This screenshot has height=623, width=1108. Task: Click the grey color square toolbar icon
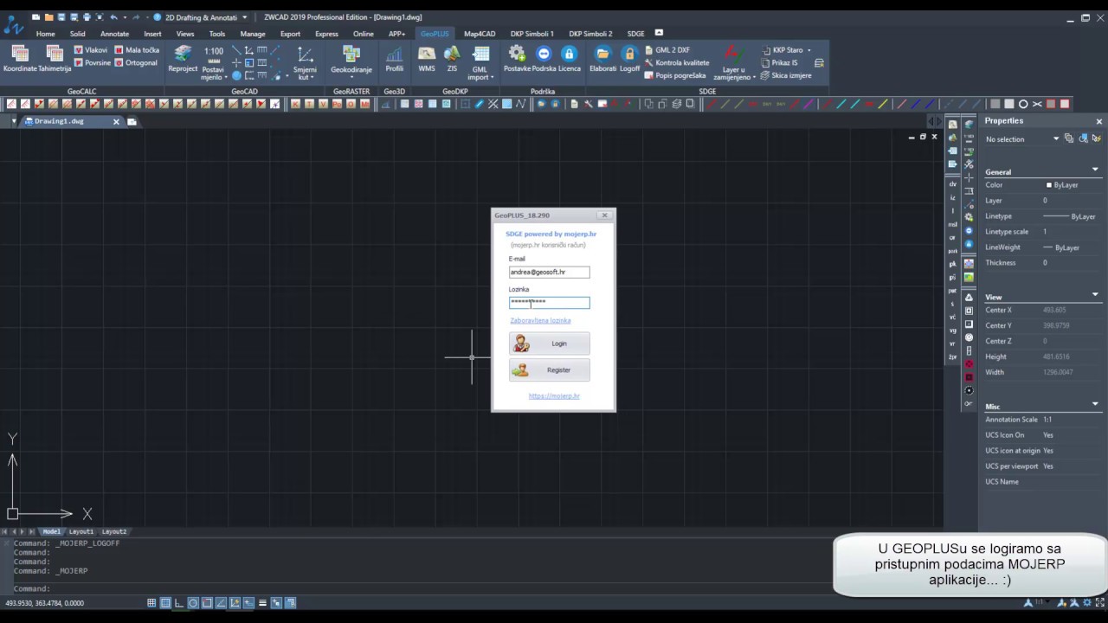click(x=995, y=104)
